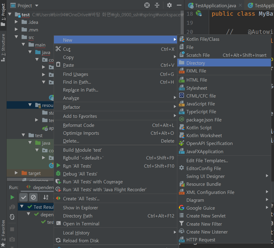Screen dimensions: 274x248
Task: Select Create New Servlet entry
Action: pos(224,216)
